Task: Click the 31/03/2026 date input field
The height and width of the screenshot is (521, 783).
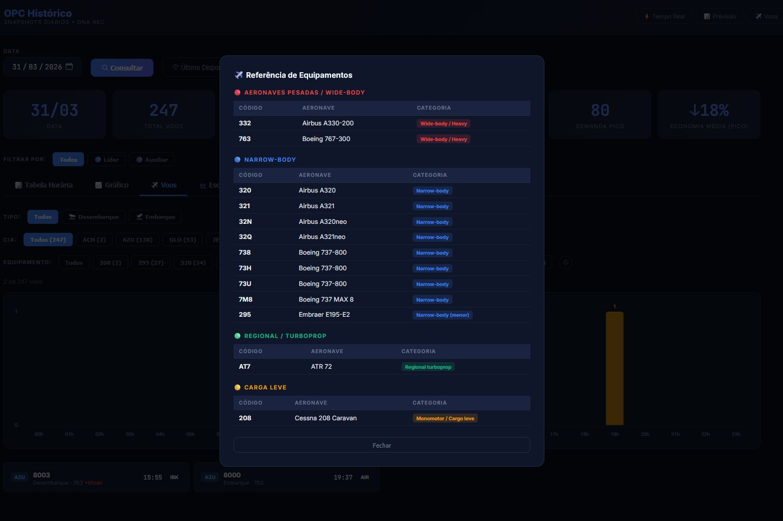Action: tap(43, 67)
